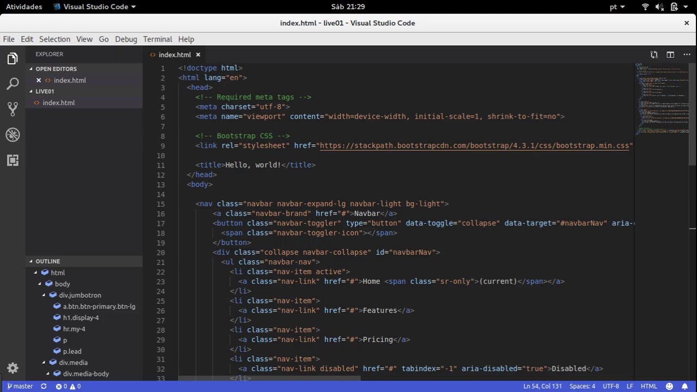This screenshot has width=697, height=392.
Task: Open the File menu
Action: tap(9, 39)
